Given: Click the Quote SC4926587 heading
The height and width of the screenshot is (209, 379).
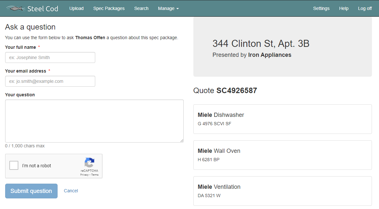Looking at the screenshot, I should [225, 91].
